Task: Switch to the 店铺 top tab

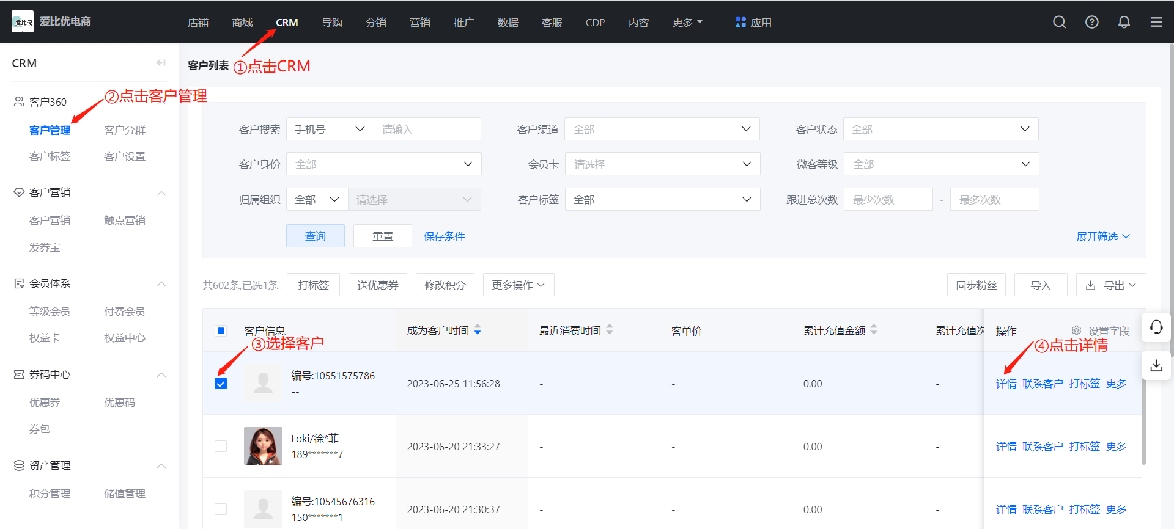Action: (x=198, y=23)
